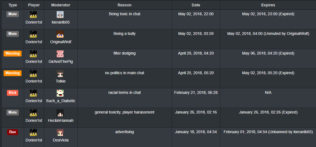The width and height of the screenshot is (316, 147).
Task: Sort by the Type column header
Action: point(13,5)
